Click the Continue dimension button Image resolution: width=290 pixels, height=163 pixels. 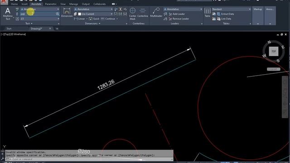coord(108,19)
